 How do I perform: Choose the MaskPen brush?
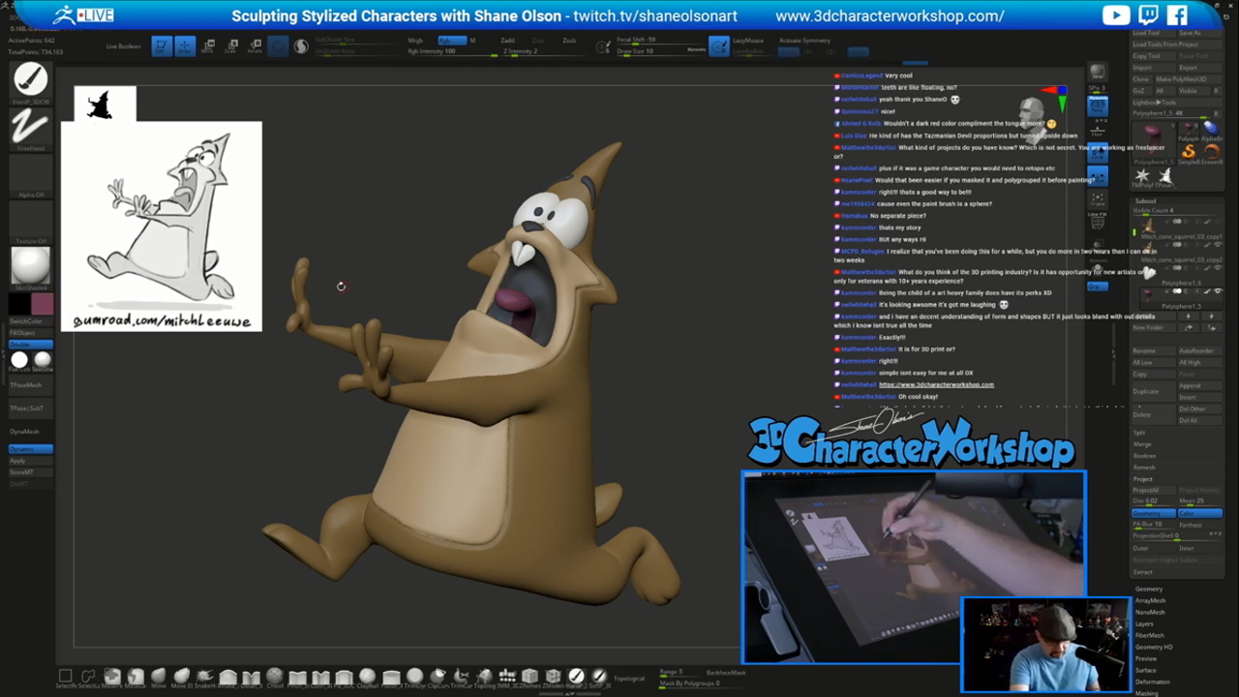coord(112,677)
